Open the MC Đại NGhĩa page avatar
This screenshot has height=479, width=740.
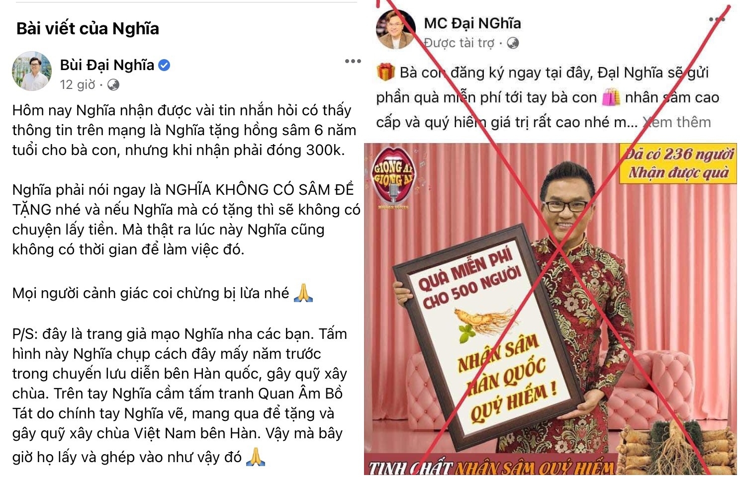click(395, 30)
